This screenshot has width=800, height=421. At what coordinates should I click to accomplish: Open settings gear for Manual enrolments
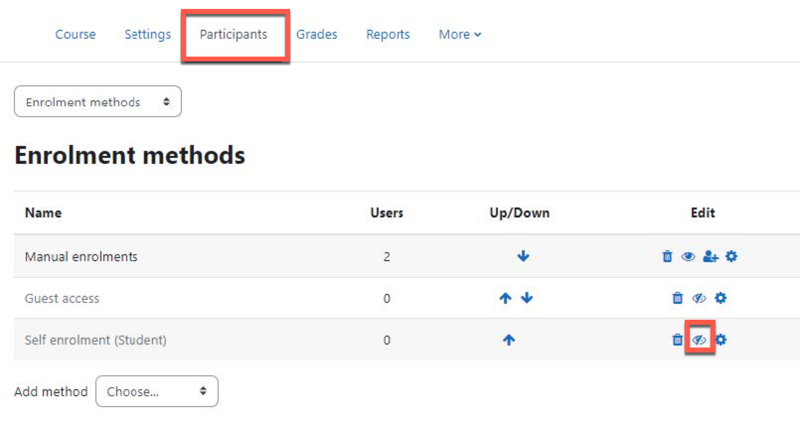click(x=731, y=257)
